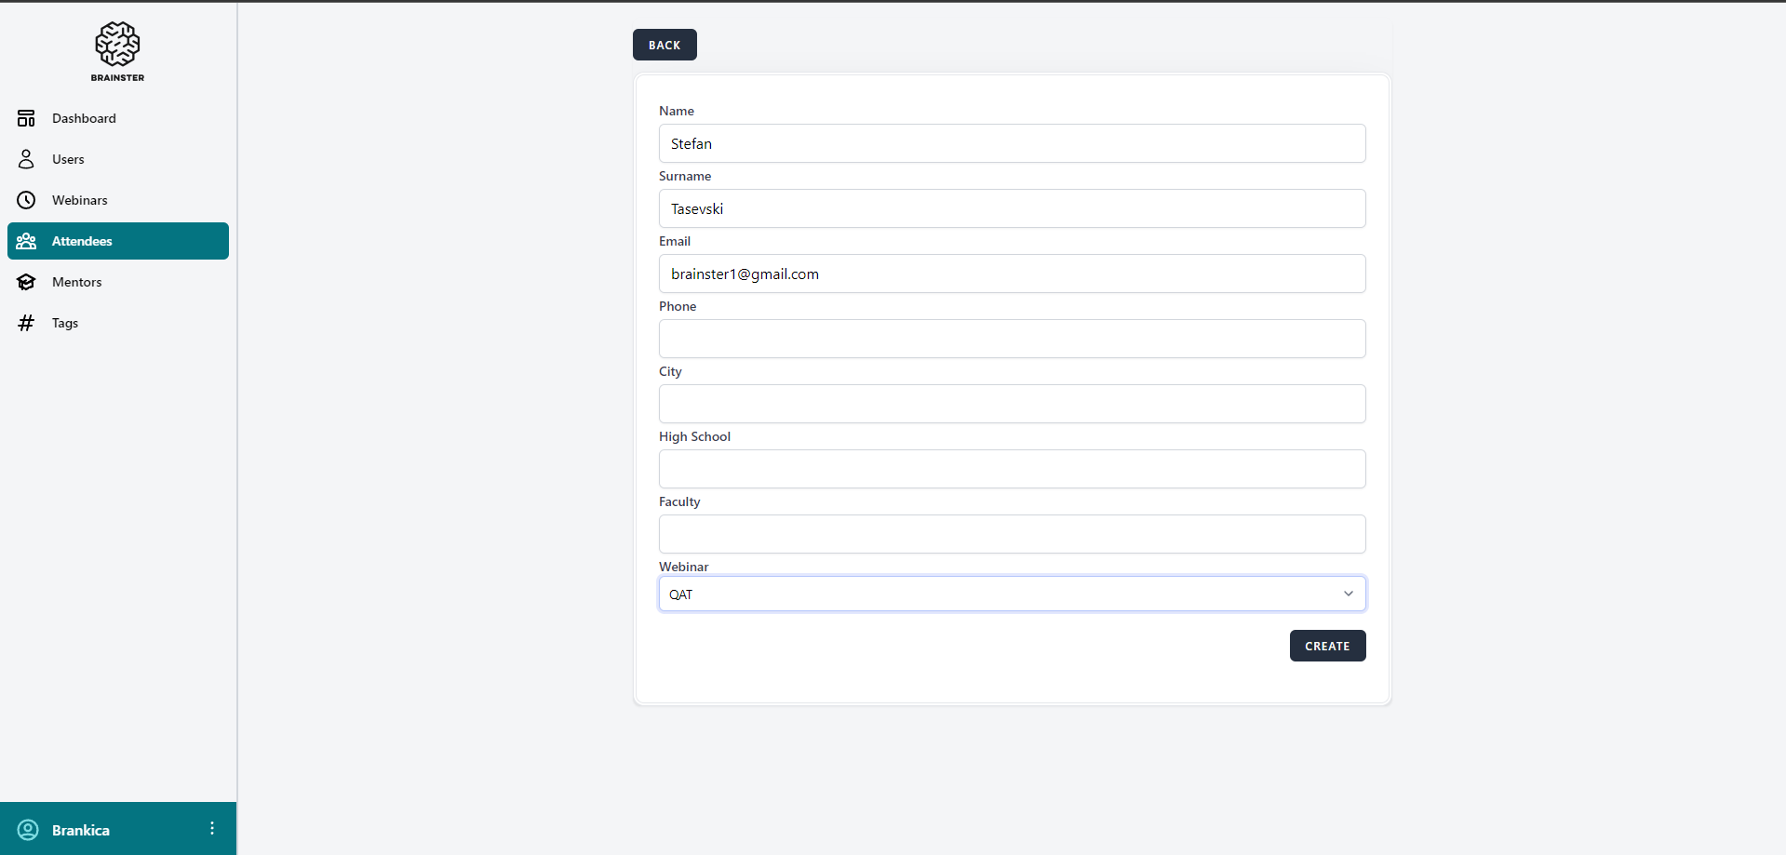Click the Users person icon
The image size is (1786, 855).
[26, 159]
